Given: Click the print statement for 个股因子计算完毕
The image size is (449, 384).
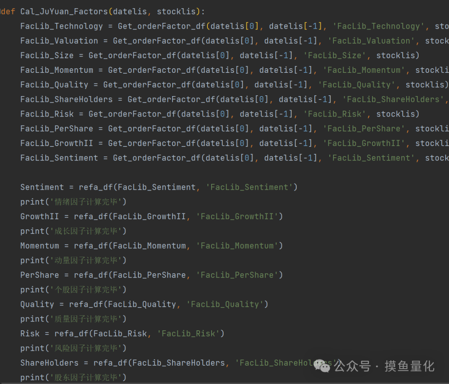Looking at the screenshot, I should tap(73, 290).
